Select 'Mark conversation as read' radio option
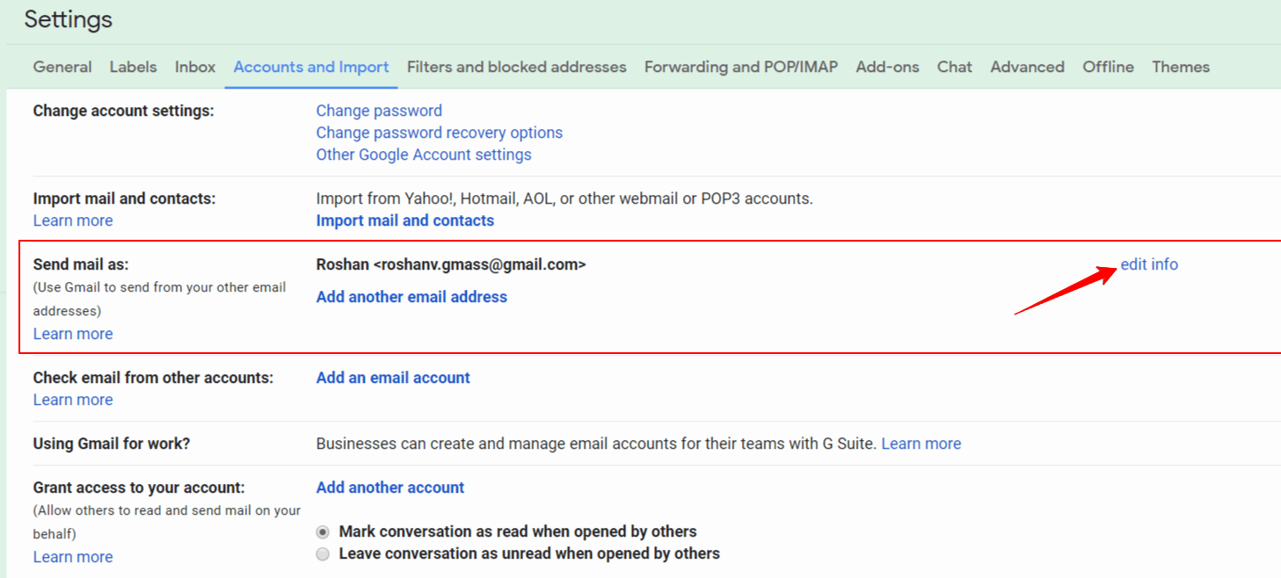 [x=324, y=531]
